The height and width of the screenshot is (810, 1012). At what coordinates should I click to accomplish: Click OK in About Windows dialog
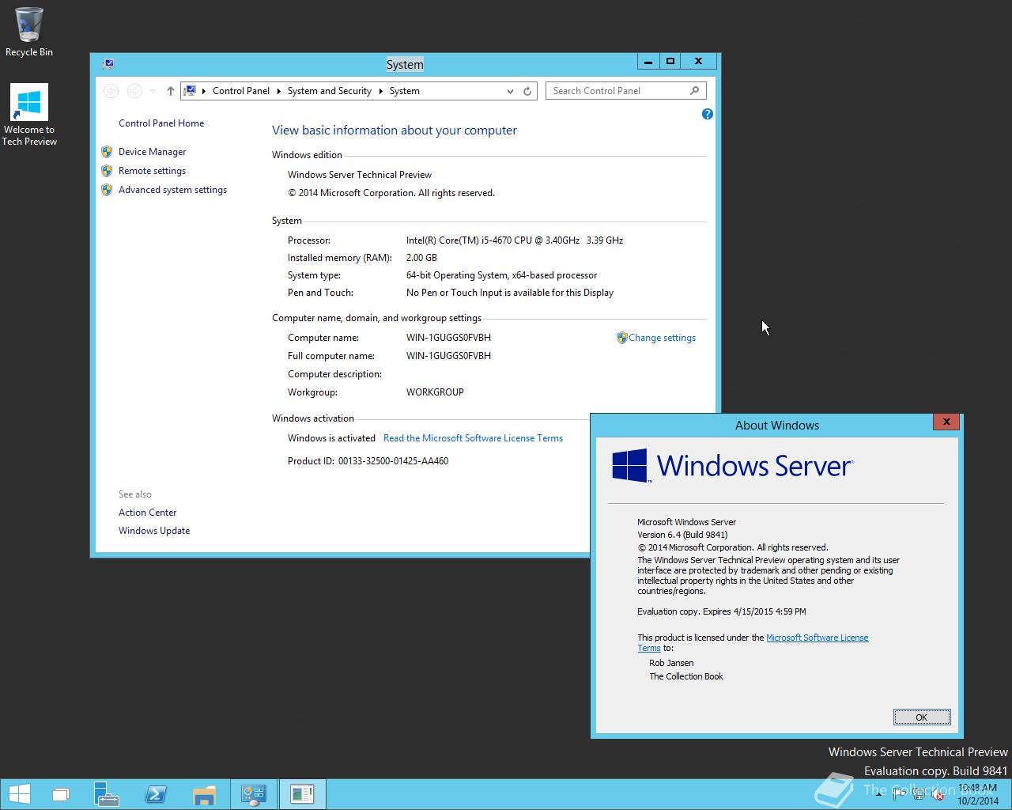click(x=921, y=717)
